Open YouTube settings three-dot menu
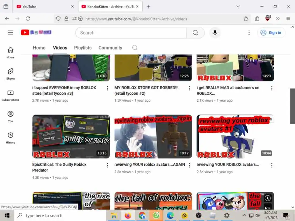Viewport: 295px width, 221px height. 249,33
